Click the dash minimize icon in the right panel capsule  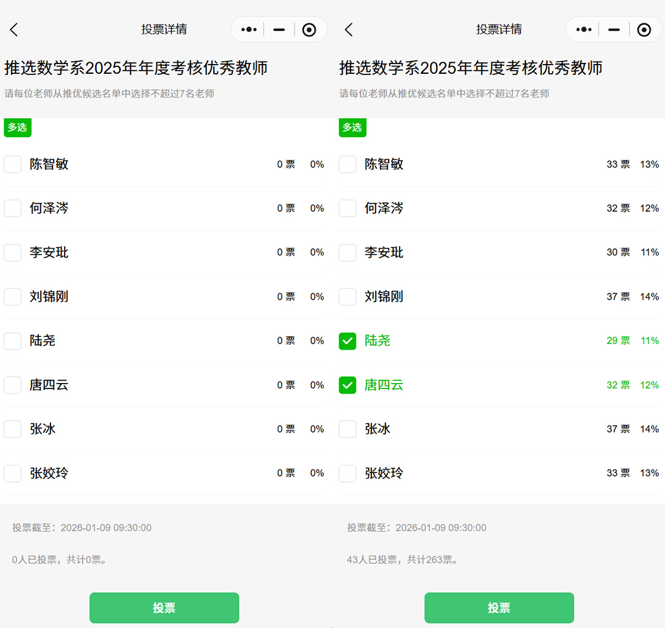[614, 30]
